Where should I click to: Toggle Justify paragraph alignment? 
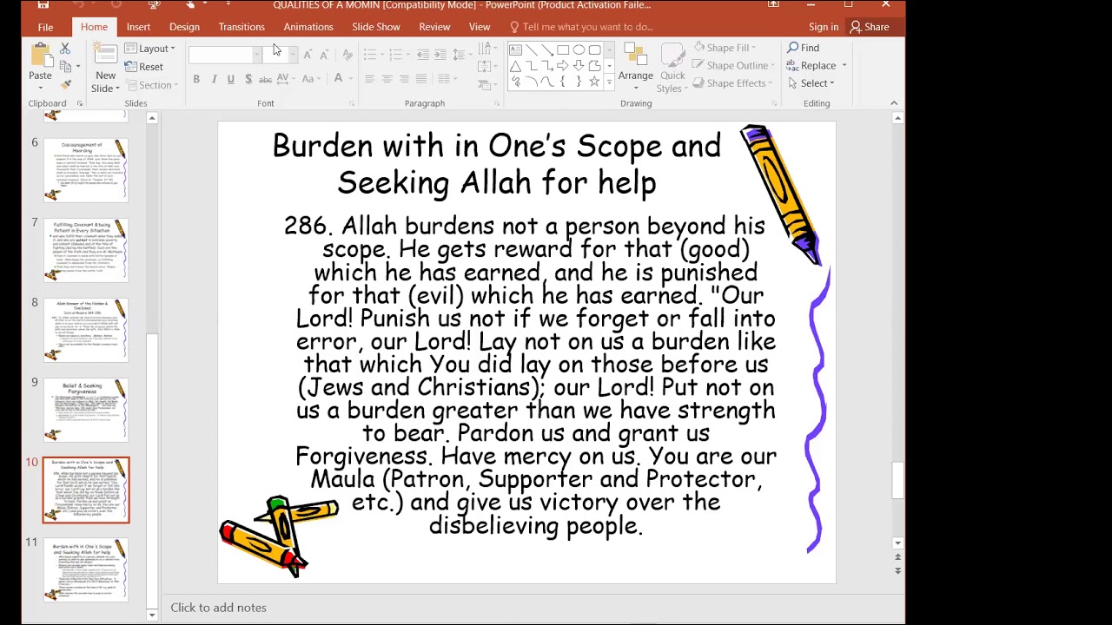[421, 79]
